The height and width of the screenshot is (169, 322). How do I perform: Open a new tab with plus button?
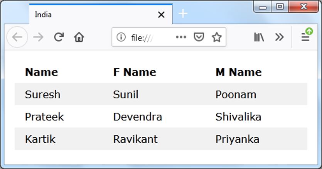183,14
